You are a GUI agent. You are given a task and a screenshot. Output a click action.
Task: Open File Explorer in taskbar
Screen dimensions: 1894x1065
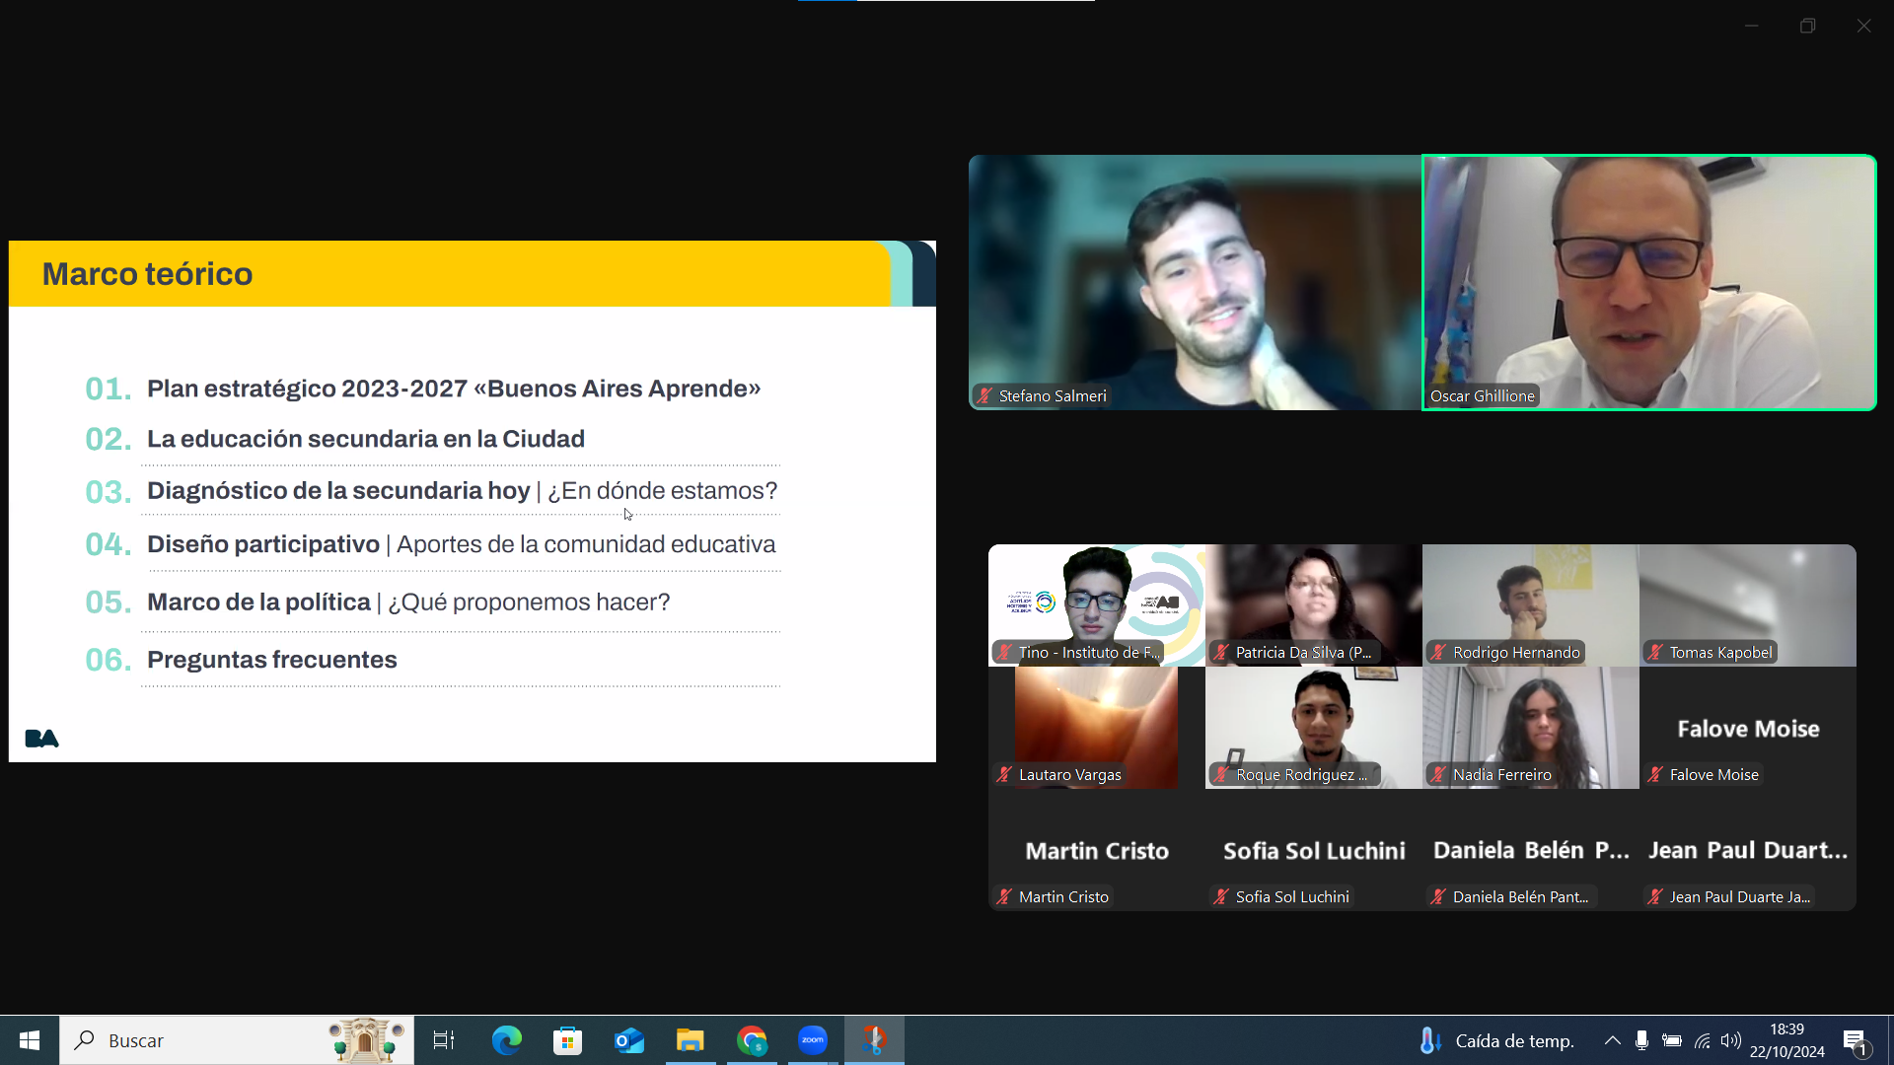pyautogui.click(x=690, y=1040)
